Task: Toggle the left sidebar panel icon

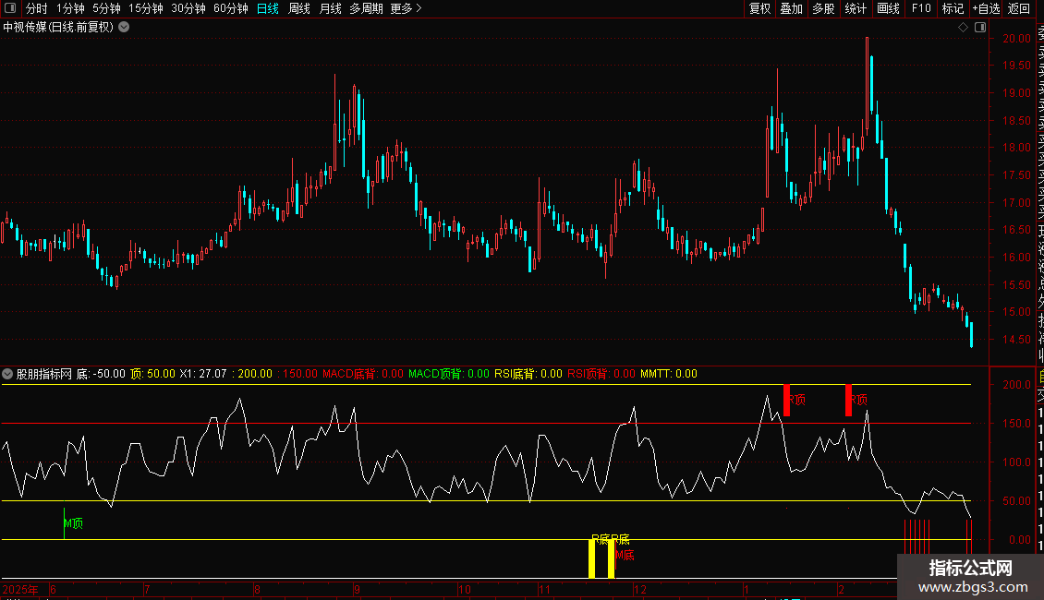Action: [x=10, y=8]
